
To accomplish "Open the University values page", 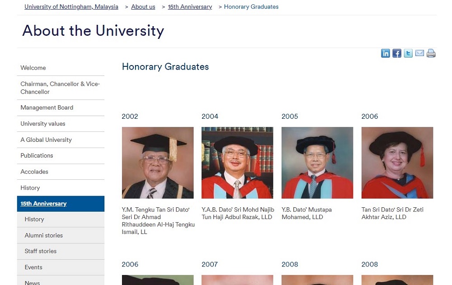I will click(x=42, y=123).
